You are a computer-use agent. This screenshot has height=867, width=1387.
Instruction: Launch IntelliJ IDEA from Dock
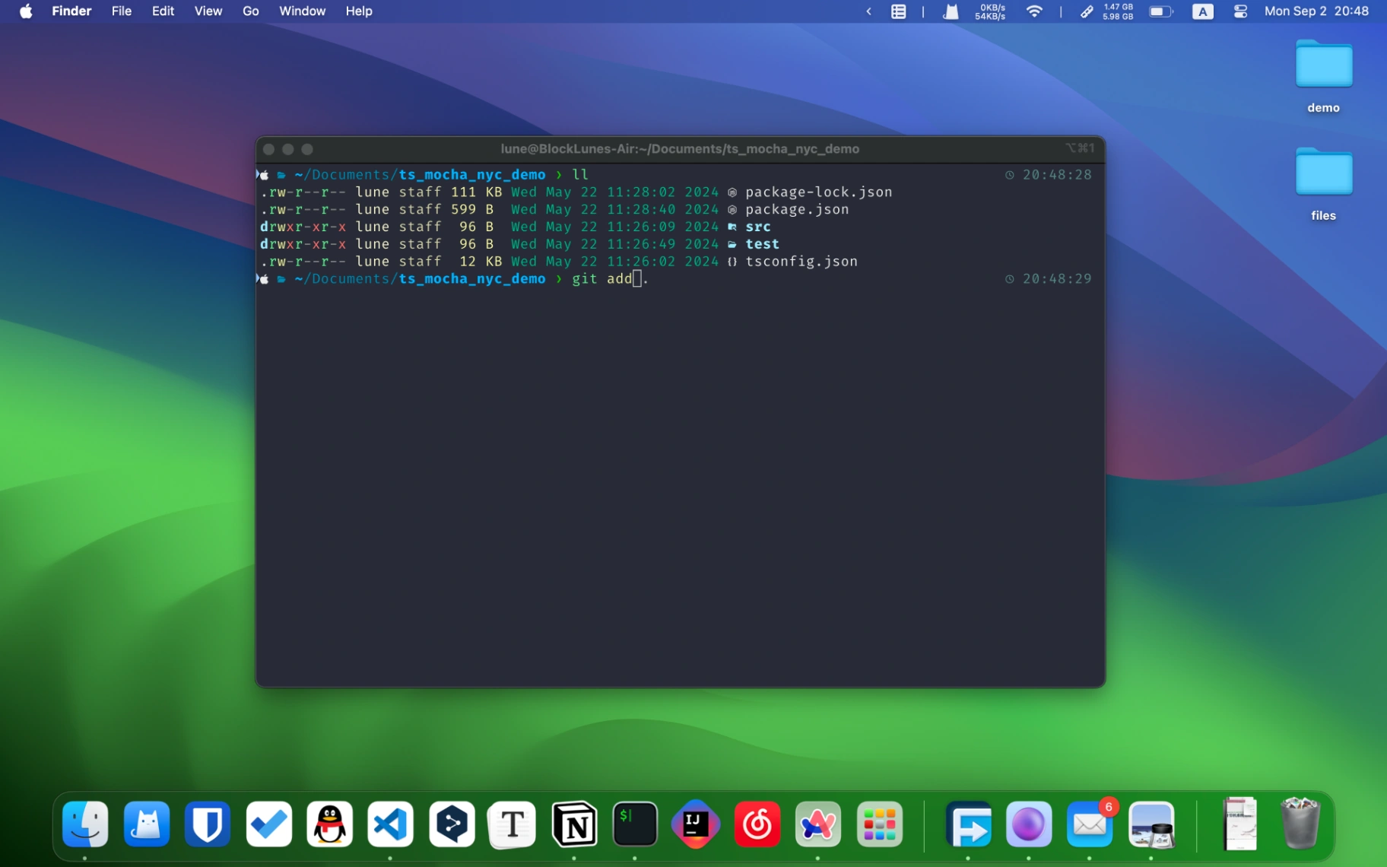pos(696,824)
